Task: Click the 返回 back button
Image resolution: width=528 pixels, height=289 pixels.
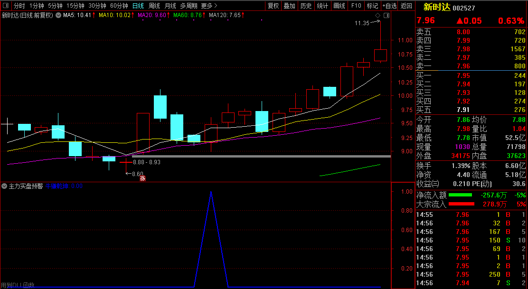Action: coord(406,6)
